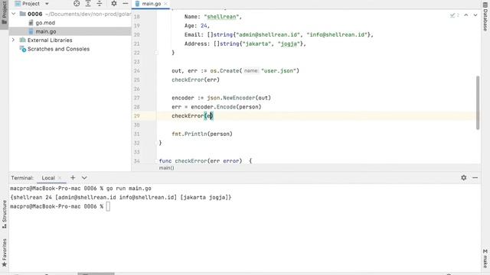The width and height of the screenshot is (490, 275).
Task: Add a new terminal session
Action: [73, 177]
